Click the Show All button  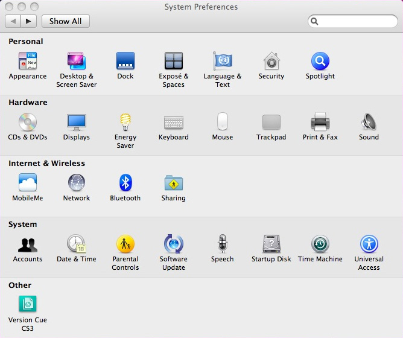click(65, 21)
